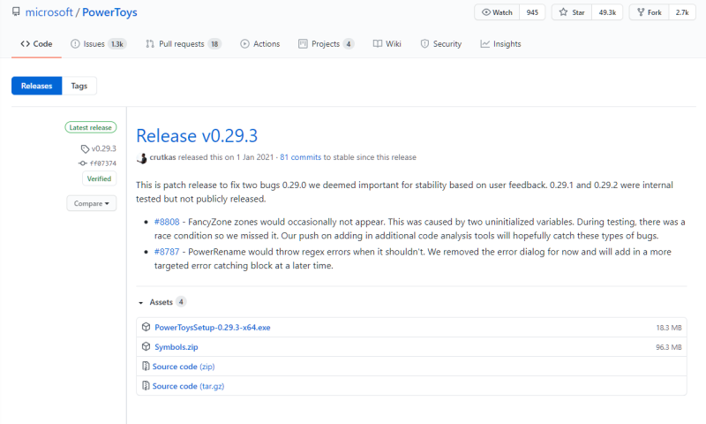Open the Pull requests tab
The width and height of the screenshot is (706, 424).
[184, 43]
